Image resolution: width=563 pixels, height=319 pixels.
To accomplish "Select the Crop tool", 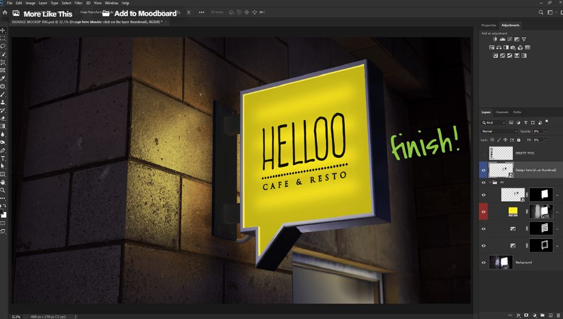I will pyautogui.click(x=3, y=62).
